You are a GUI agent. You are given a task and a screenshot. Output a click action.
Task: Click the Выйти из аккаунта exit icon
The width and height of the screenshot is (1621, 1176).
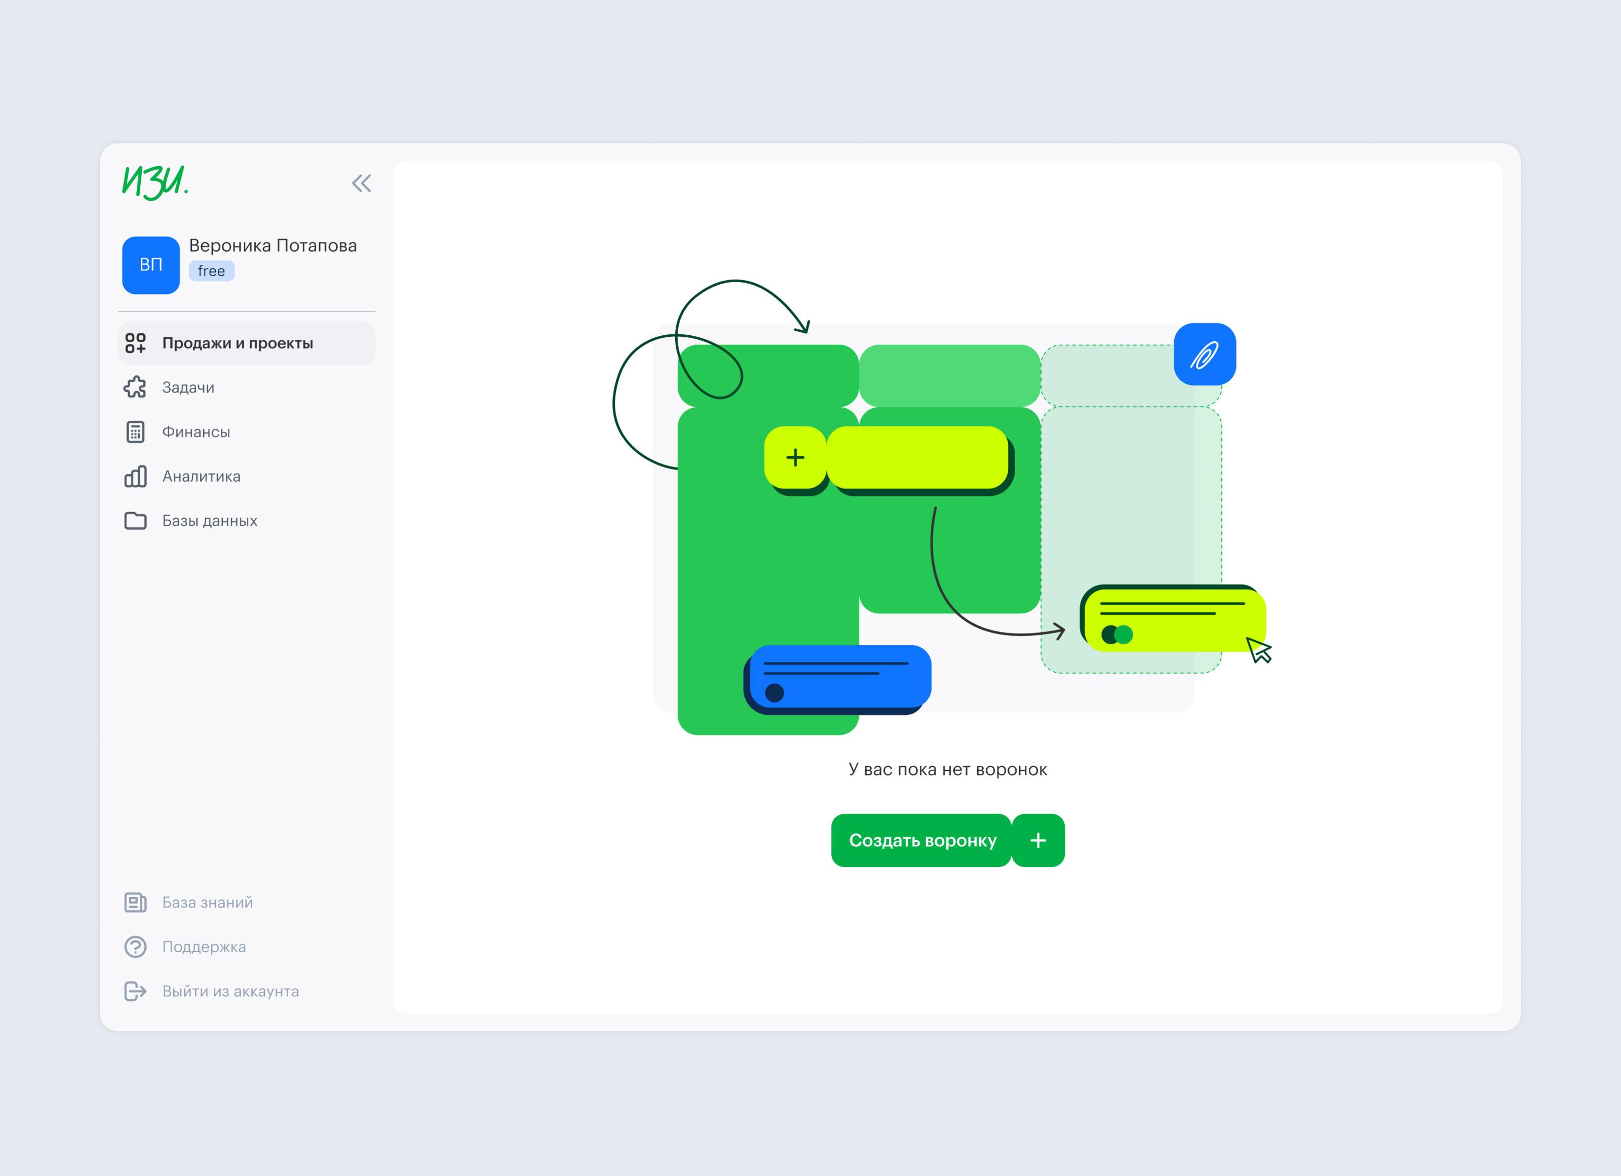coord(135,991)
